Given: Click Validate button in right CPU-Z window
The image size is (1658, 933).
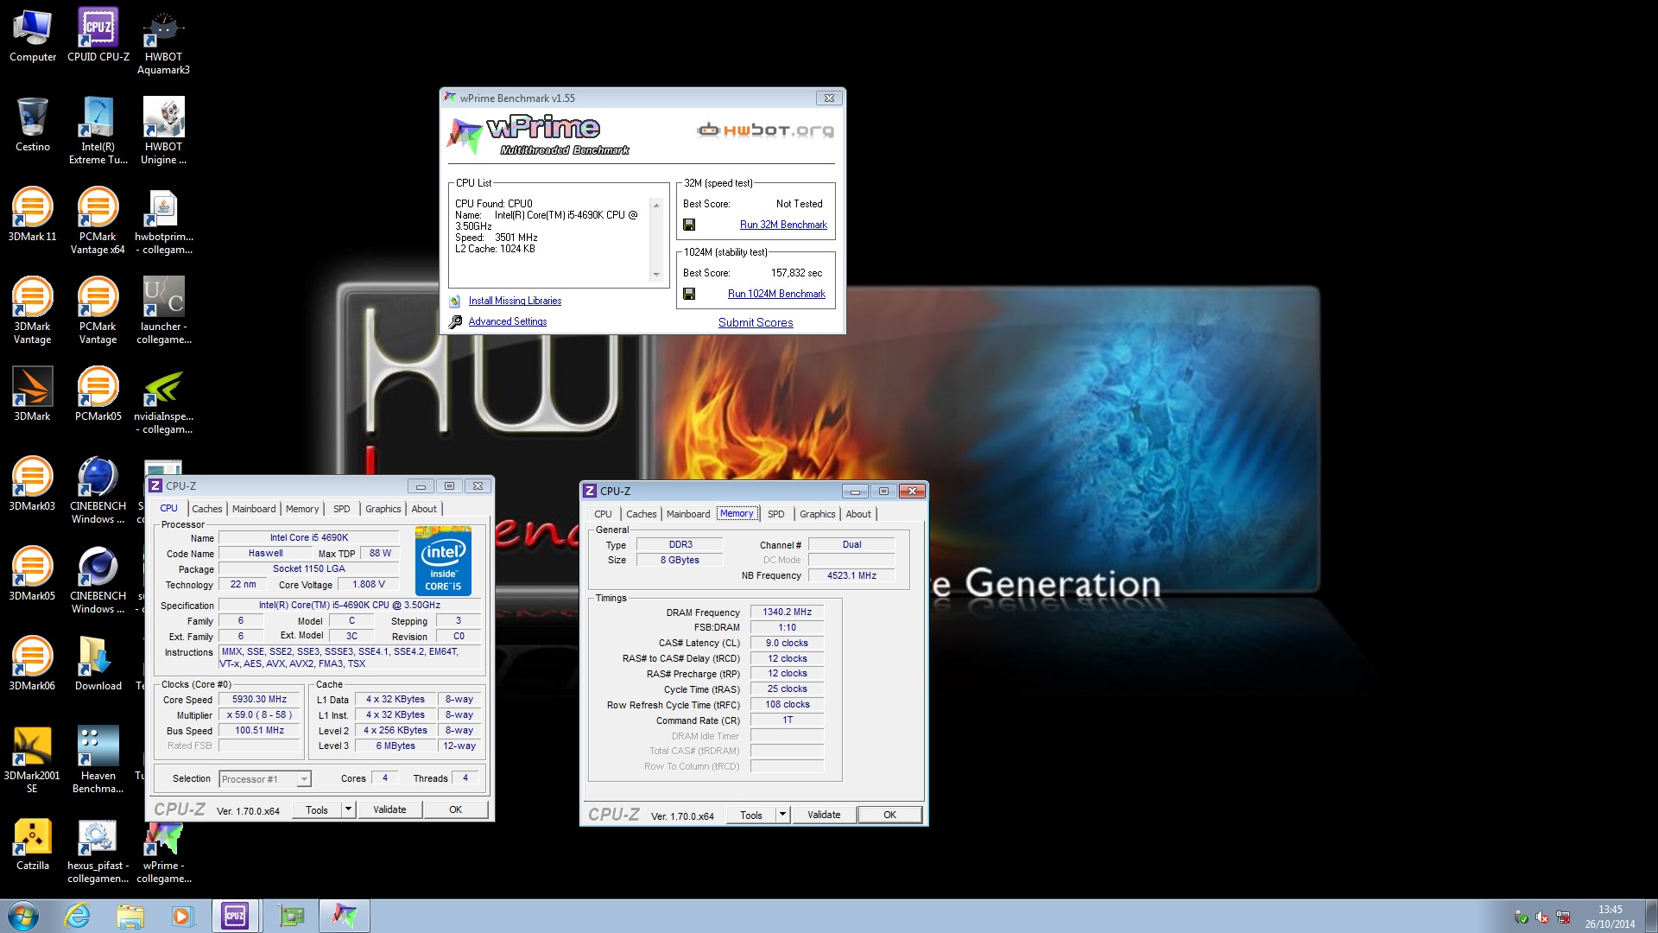Looking at the screenshot, I should [x=824, y=815].
